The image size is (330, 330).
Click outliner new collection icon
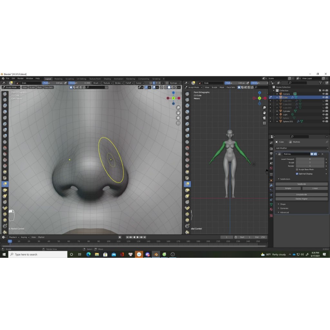coord(327,83)
